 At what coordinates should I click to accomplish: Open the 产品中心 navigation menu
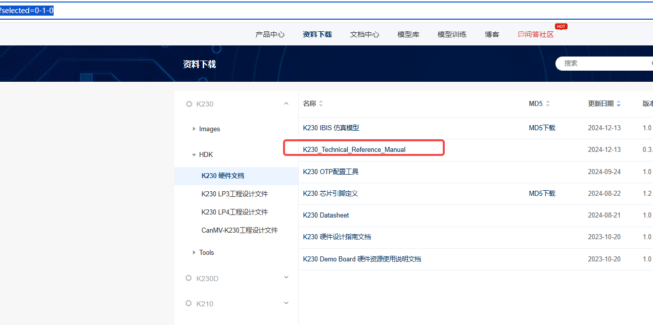(x=270, y=34)
